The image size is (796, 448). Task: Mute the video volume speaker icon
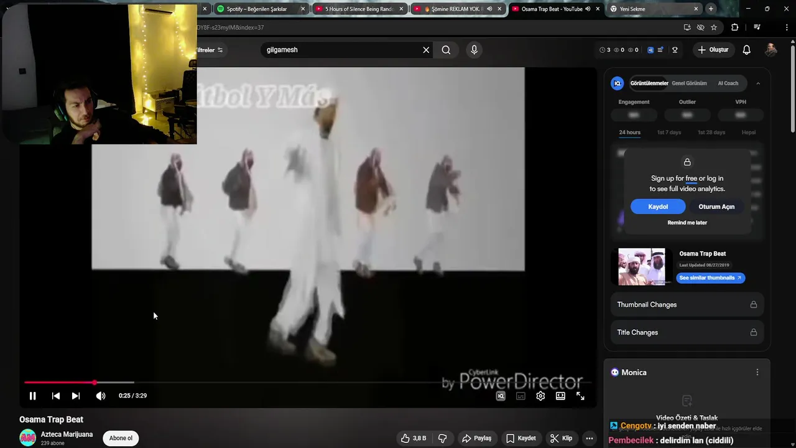pyautogui.click(x=100, y=396)
